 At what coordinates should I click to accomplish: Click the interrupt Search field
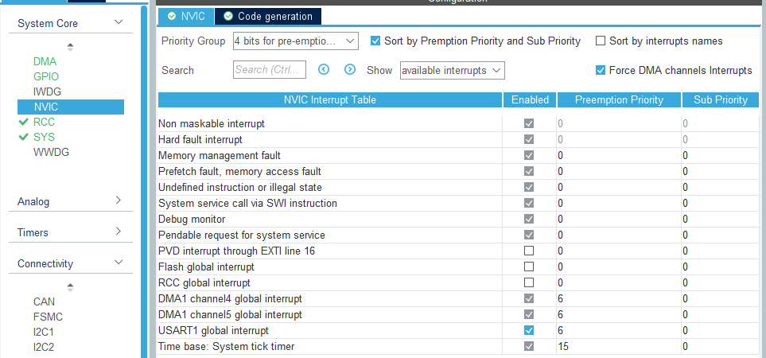270,70
